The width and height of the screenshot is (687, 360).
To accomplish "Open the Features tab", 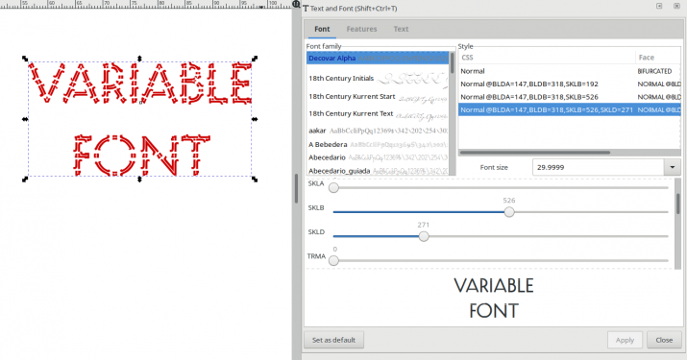I will [x=361, y=29].
